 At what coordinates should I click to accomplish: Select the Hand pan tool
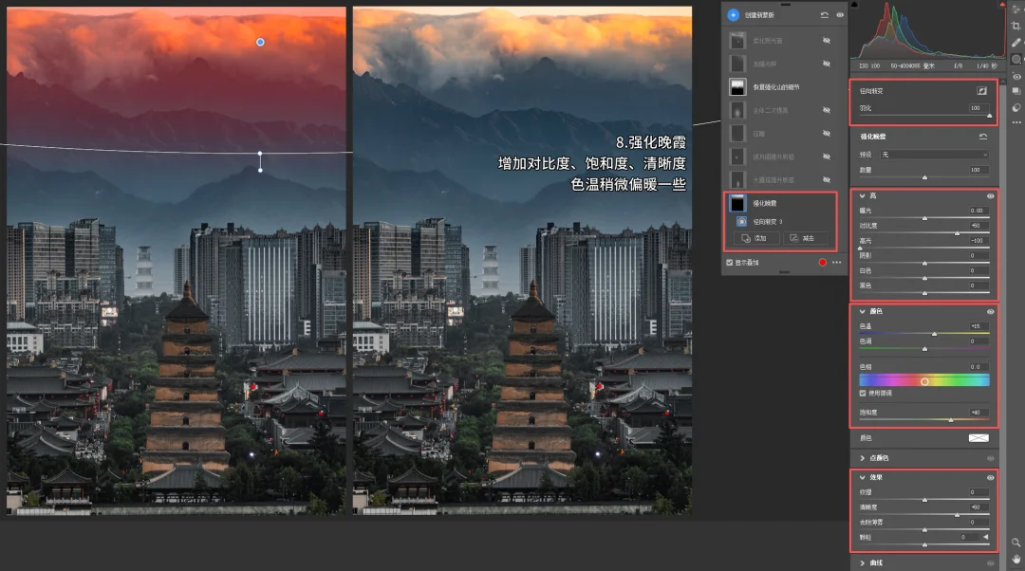(x=1016, y=559)
